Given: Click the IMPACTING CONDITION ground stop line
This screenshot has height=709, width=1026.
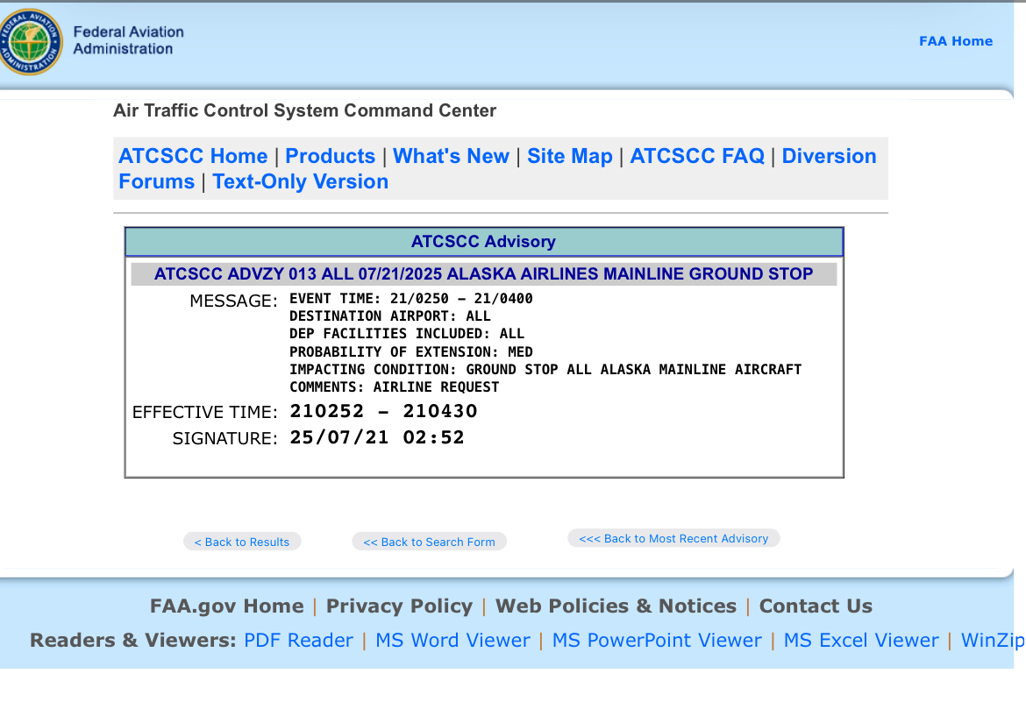Looking at the screenshot, I should pos(545,370).
